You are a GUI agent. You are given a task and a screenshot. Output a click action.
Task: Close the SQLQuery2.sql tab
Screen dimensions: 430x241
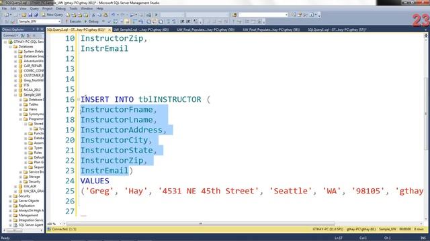click(110, 29)
